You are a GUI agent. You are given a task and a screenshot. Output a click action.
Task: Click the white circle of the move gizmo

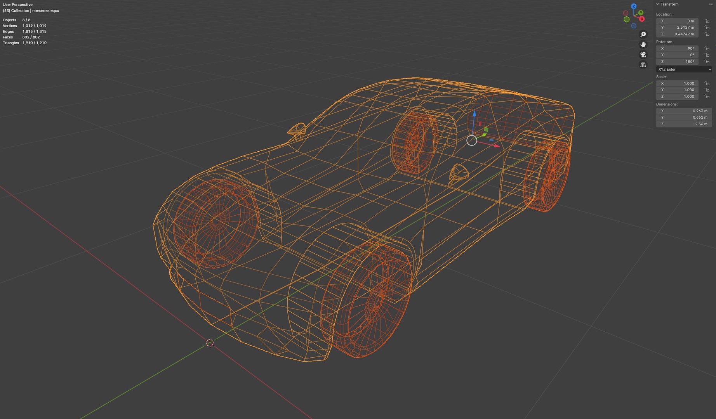(472, 140)
